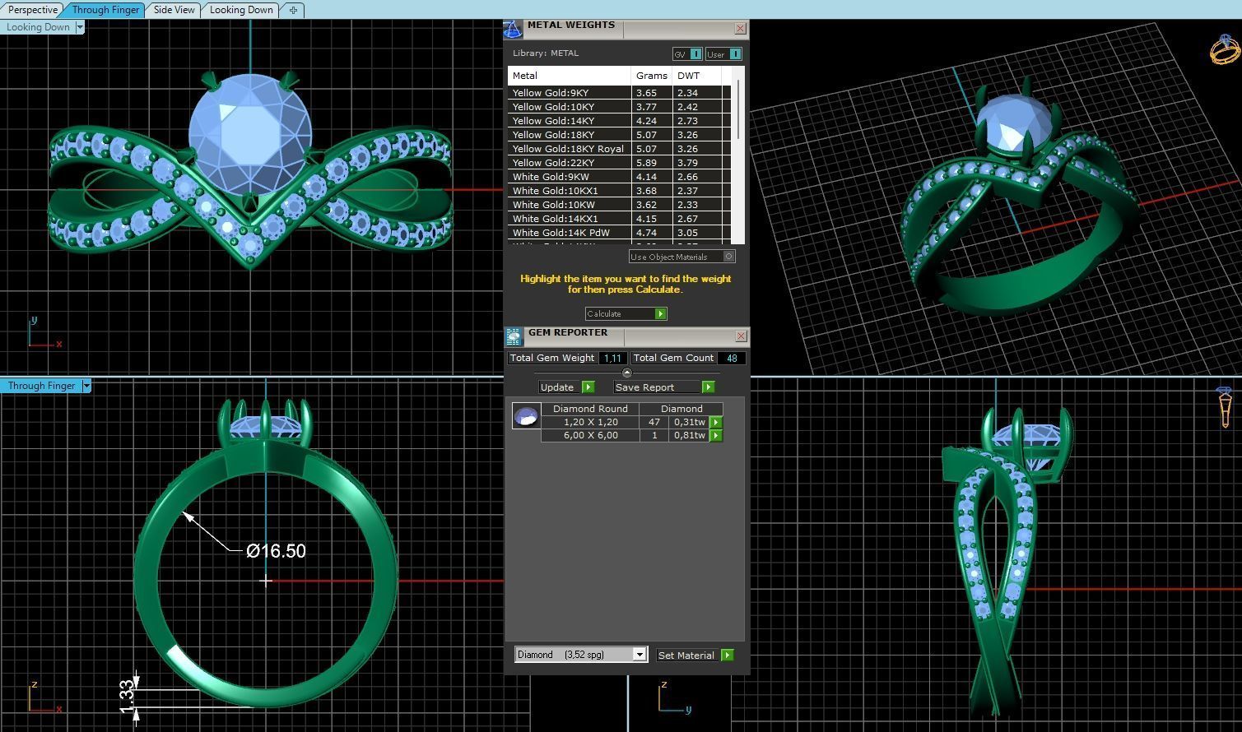Click the ring icon in Perspective viewport
This screenshot has height=732, width=1242.
pos(1225,49)
